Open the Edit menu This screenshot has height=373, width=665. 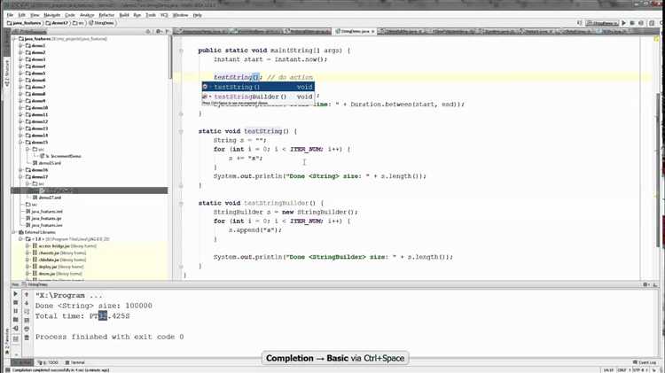coord(21,15)
